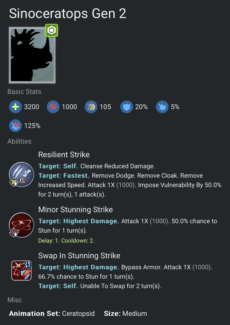The image size is (230, 325).
Task: Collapse the Abilities section header
Action: coord(19,141)
